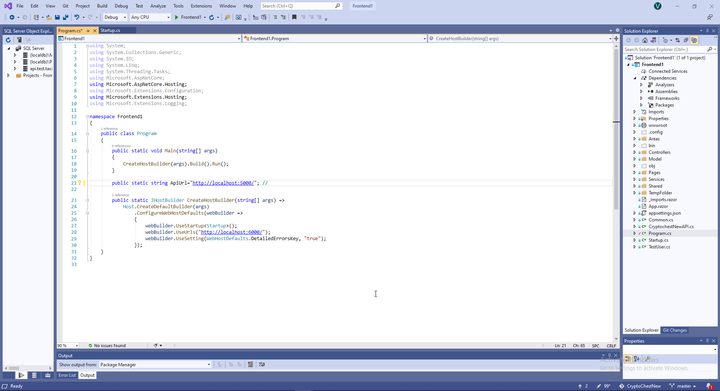The height and width of the screenshot is (391, 720).
Task: Open the 90 % zoom dropdown
Action: 68,346
